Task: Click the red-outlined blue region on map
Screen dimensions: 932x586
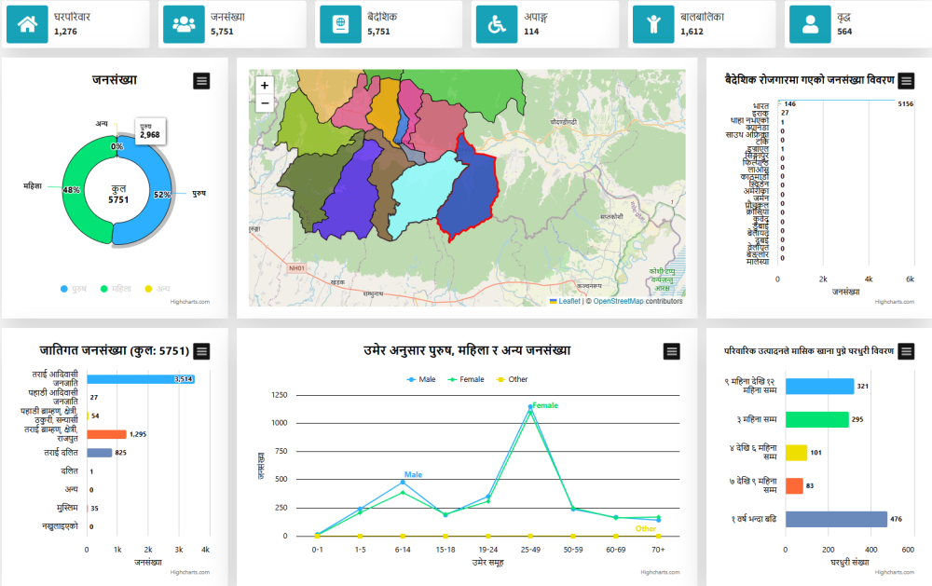Action: point(471,191)
